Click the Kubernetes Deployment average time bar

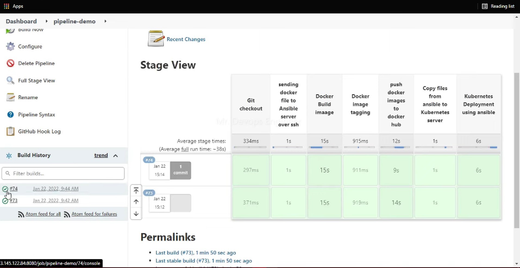click(478, 147)
